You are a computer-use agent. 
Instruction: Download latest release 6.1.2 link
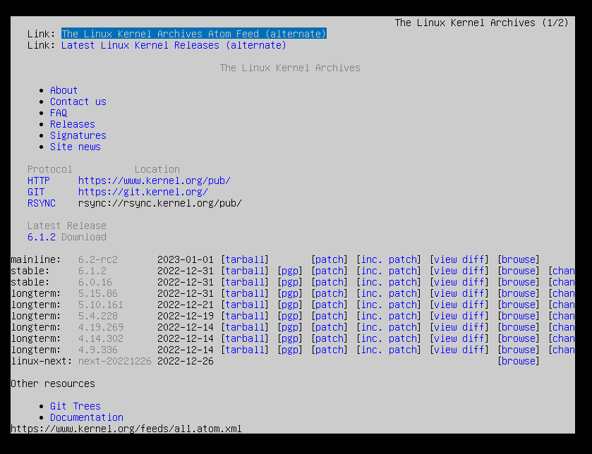pyautogui.click(x=42, y=237)
